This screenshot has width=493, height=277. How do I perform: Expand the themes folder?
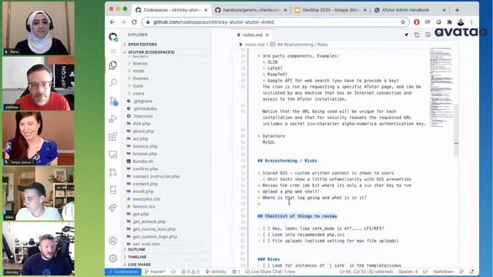[x=140, y=78]
